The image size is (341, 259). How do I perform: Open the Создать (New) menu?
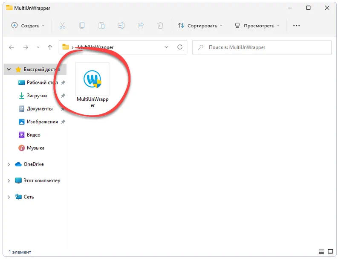(28, 26)
